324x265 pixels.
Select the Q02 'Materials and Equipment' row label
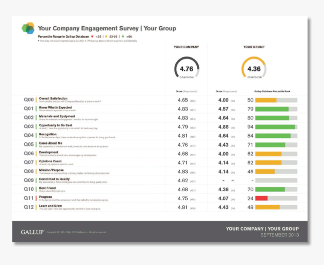point(57,116)
